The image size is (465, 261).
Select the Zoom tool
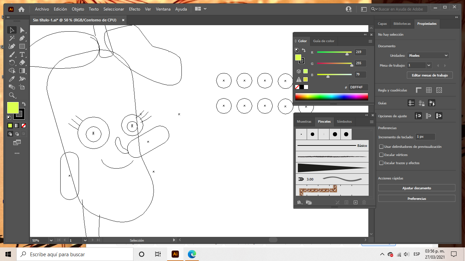pos(12,95)
